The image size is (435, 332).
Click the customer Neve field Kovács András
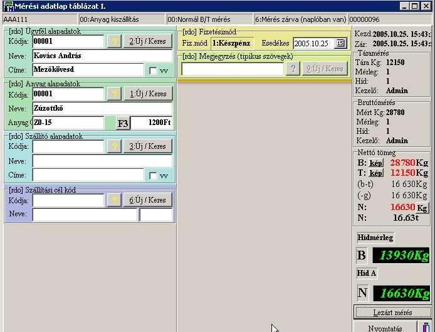(102, 56)
